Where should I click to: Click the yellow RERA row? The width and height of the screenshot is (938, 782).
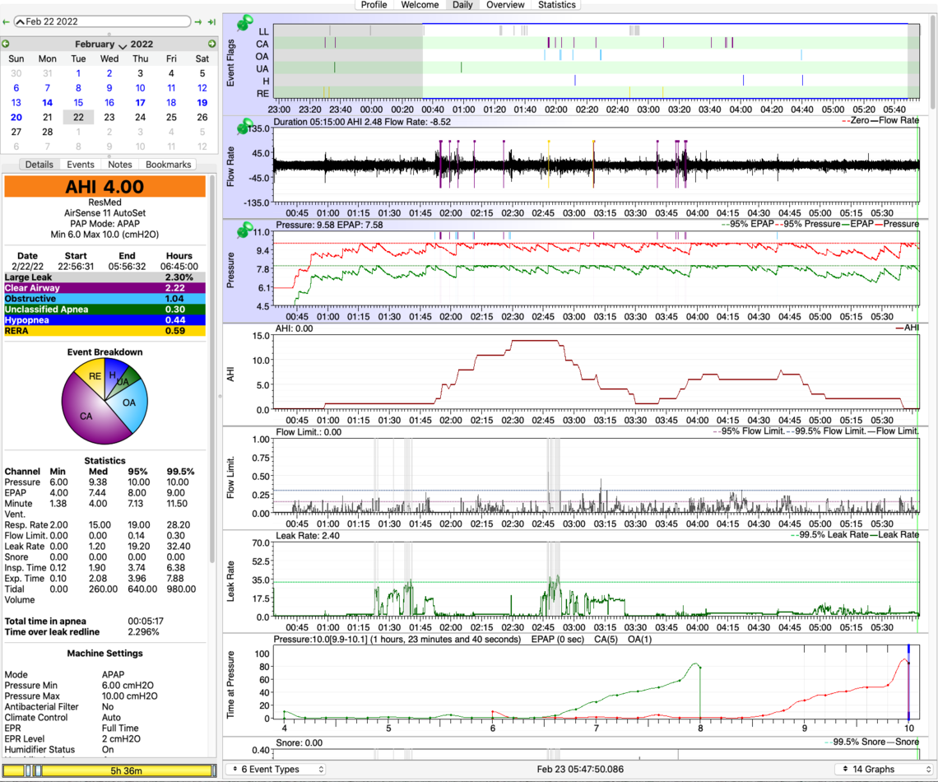104,331
